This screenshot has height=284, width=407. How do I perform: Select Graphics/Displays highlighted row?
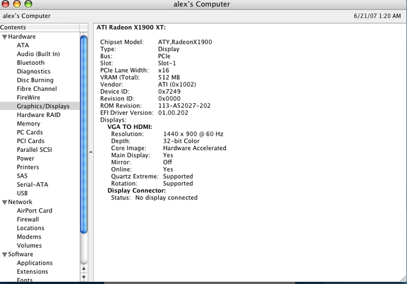pos(40,106)
